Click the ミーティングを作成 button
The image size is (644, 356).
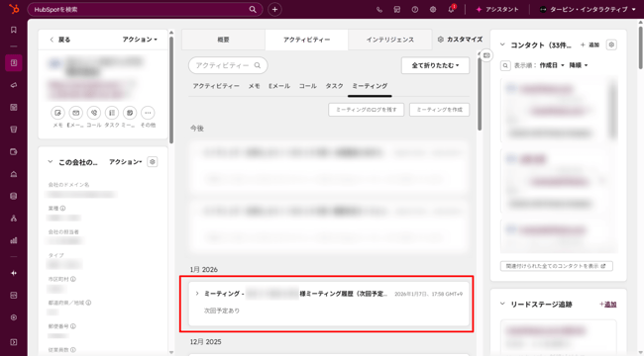(x=440, y=110)
